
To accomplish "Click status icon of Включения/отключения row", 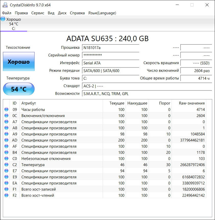I will click(x=6, y=116).
